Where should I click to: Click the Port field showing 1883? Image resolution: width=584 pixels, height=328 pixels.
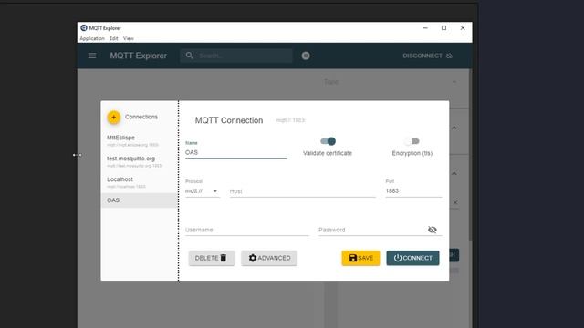[x=413, y=190]
